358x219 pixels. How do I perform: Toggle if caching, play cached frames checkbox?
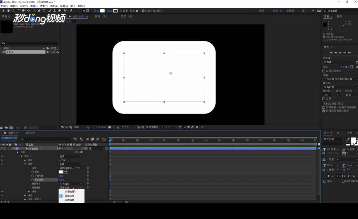(324, 108)
